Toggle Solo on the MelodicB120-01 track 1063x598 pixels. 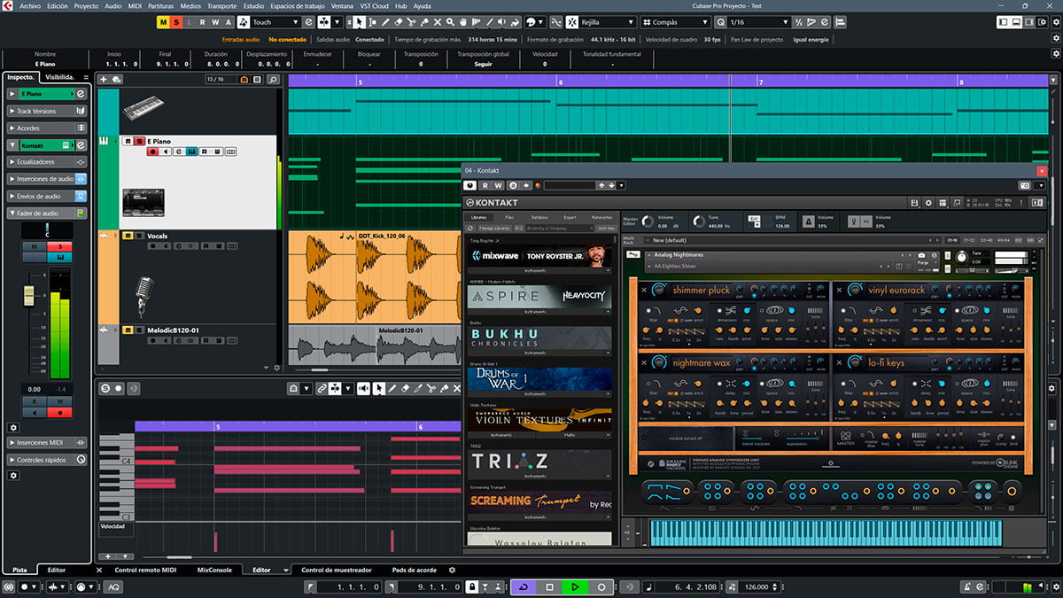click(x=139, y=330)
